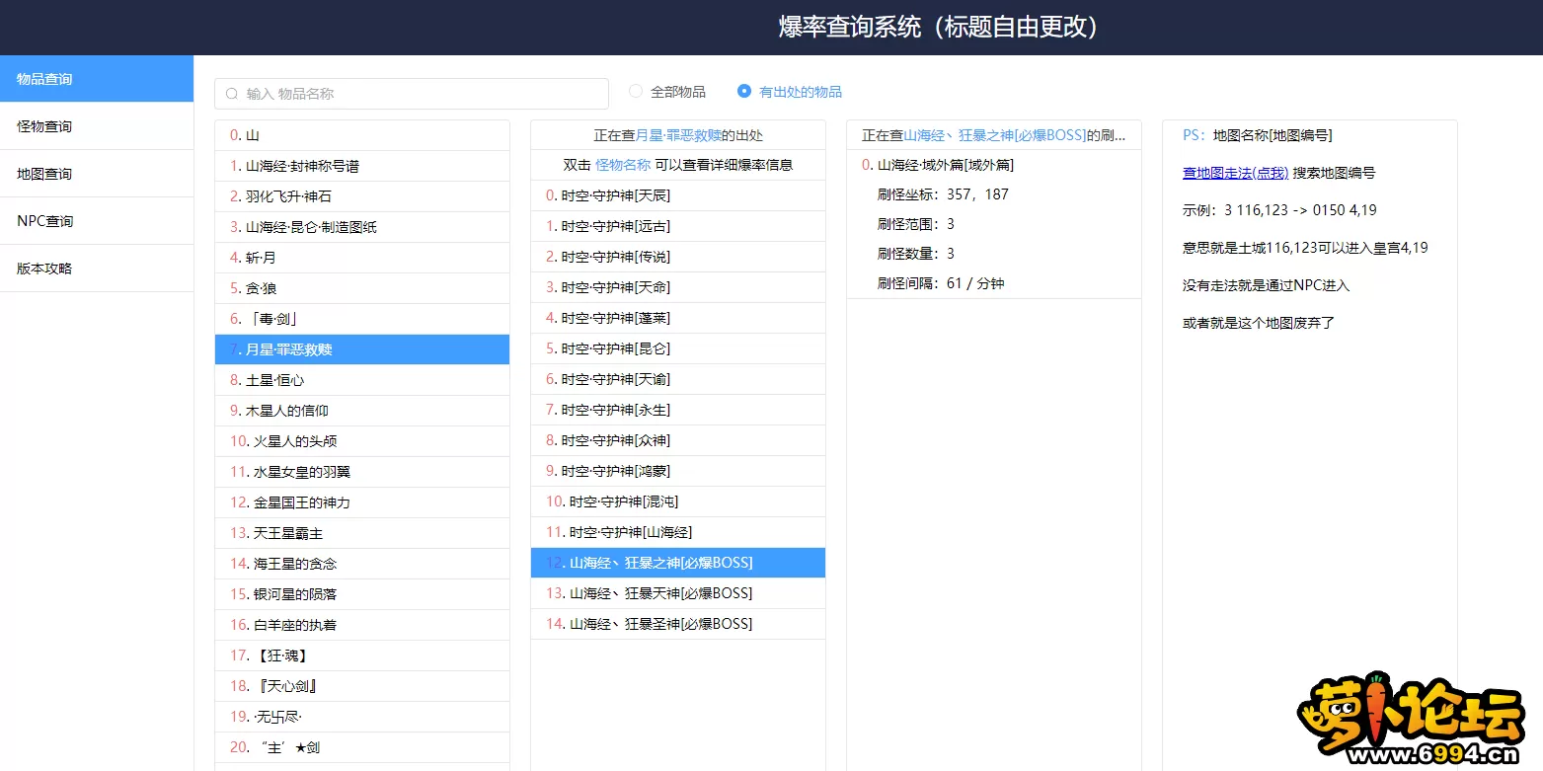The image size is (1543, 771).
Task: Select item 0. 山 in the item list
Action: pyautogui.click(x=362, y=135)
